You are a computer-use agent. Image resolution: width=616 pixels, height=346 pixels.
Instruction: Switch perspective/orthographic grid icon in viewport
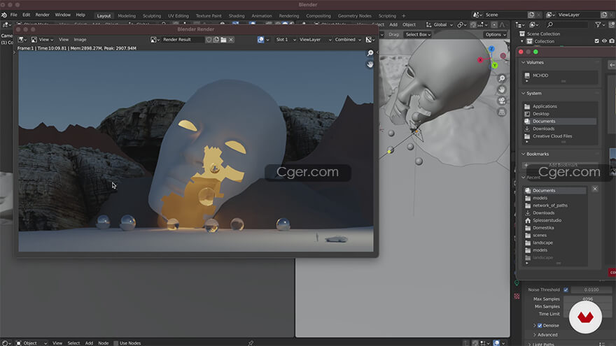point(502,113)
